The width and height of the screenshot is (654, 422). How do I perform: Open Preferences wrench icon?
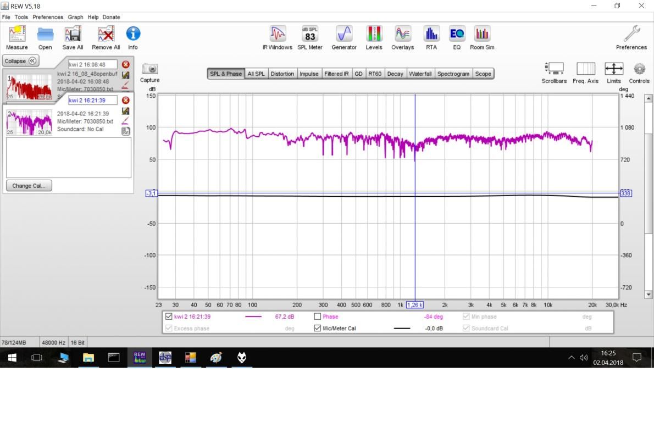[x=631, y=37]
